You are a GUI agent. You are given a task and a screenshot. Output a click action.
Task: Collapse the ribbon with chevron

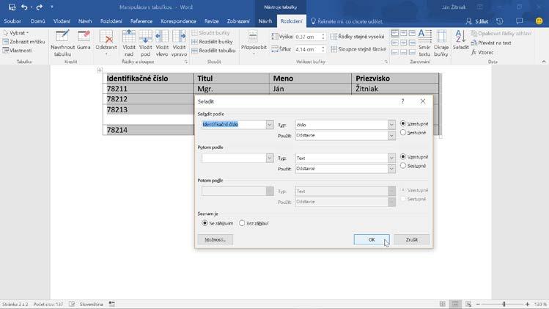point(544,62)
